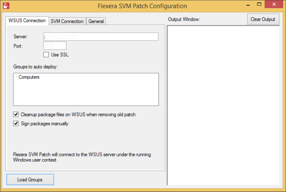Uncheck Sign packages manually checkbox

tap(16, 123)
